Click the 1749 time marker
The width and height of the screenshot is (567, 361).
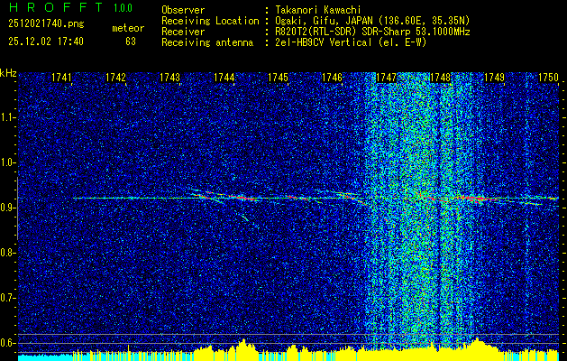point(494,77)
